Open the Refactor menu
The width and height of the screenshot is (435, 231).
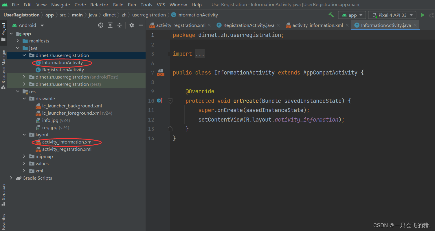pyautogui.click(x=99, y=5)
